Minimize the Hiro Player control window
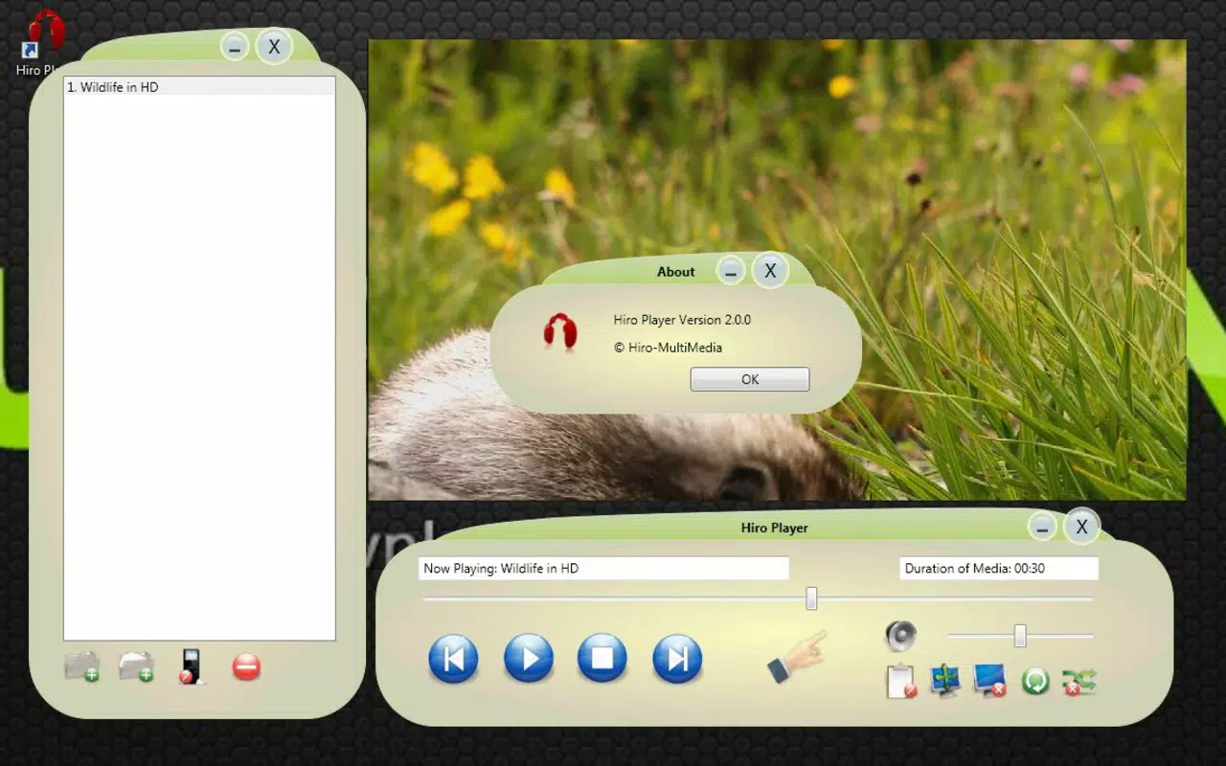This screenshot has width=1226, height=766. 1042,527
